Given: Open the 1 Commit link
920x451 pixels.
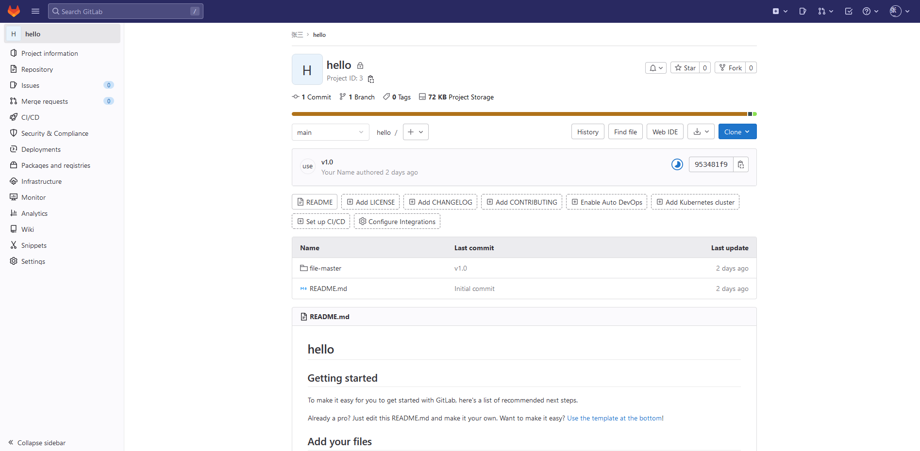Looking at the screenshot, I should 311,97.
